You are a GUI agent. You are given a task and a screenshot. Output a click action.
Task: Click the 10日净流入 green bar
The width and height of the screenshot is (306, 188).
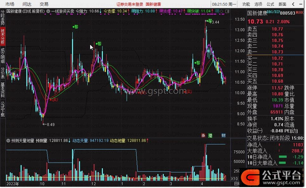click(x=283, y=157)
